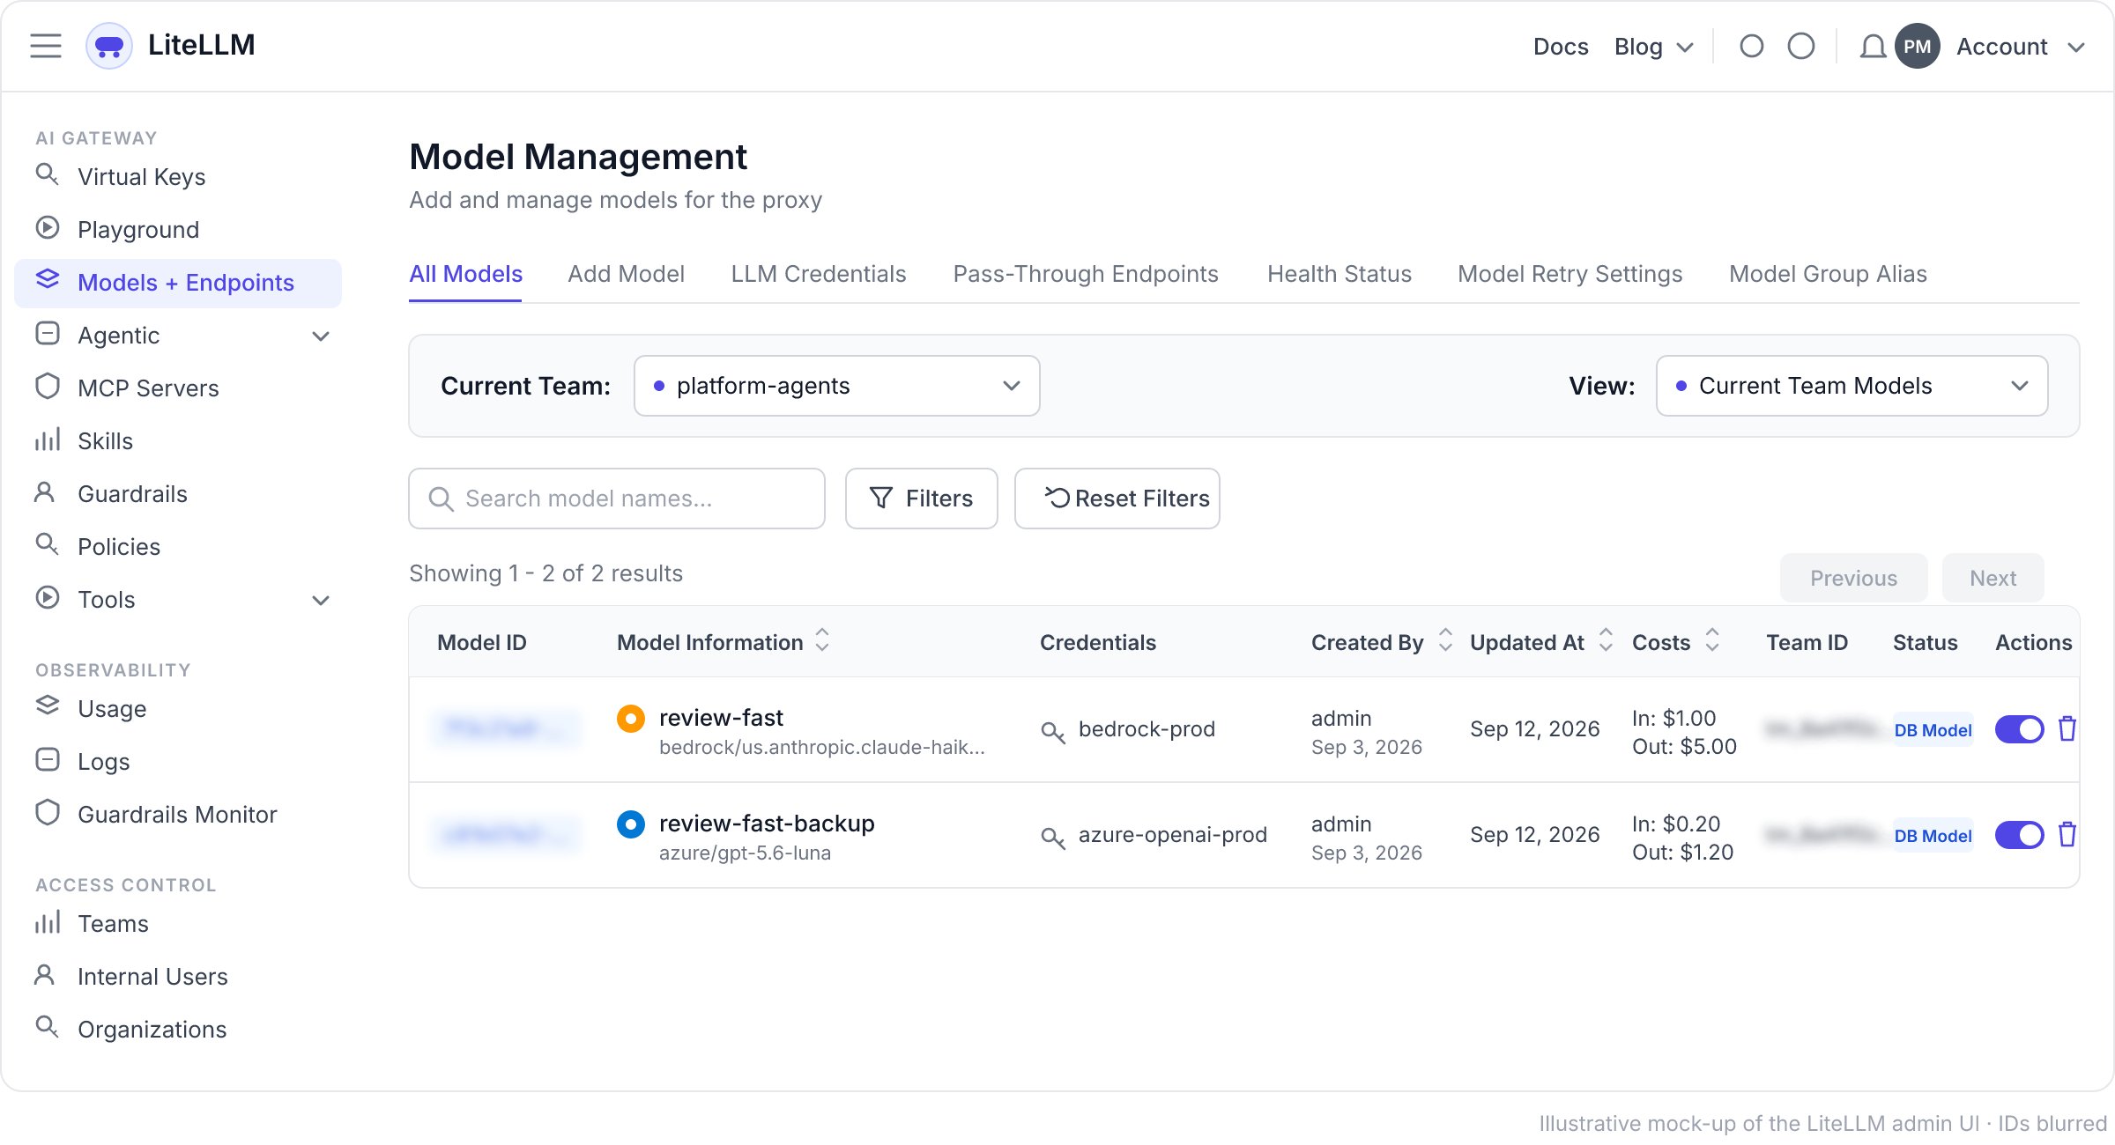2115x1145 pixels.
Task: Open the Model Group Alias tab
Action: 1828,274
